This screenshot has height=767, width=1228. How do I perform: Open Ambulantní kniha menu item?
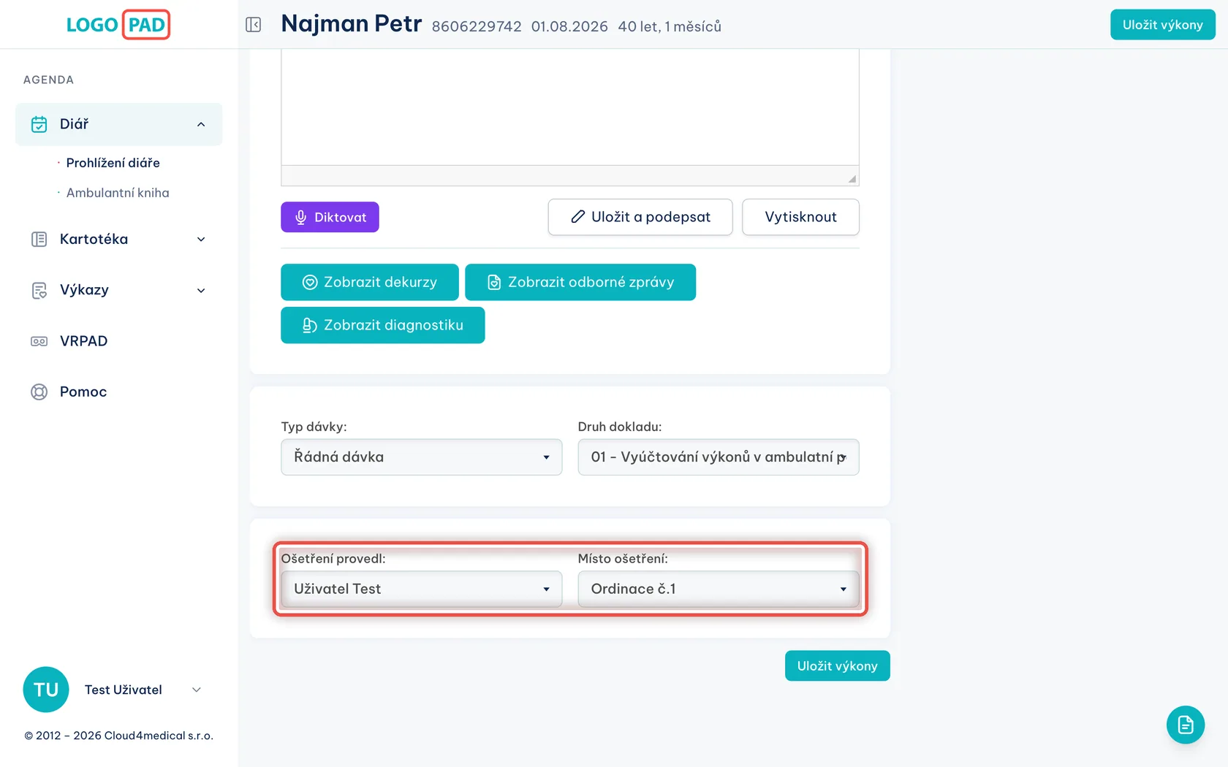pos(118,193)
